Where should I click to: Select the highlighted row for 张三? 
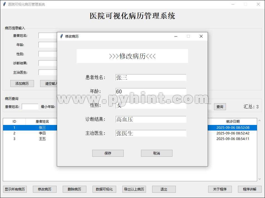coord(130,128)
